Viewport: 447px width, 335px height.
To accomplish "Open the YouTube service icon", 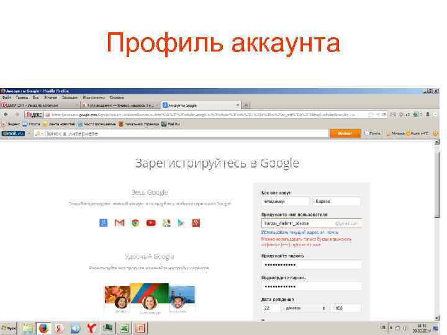I will point(151,223).
